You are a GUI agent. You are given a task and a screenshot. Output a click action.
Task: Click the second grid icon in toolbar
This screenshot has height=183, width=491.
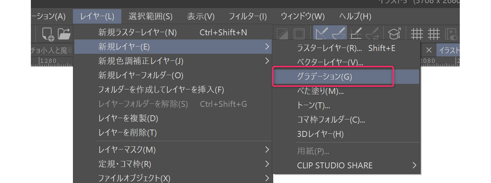tap(434, 33)
